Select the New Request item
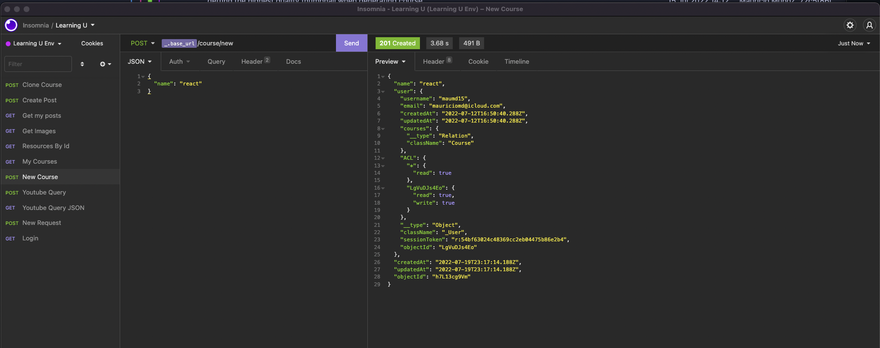This screenshot has width=880, height=348. 60,223
